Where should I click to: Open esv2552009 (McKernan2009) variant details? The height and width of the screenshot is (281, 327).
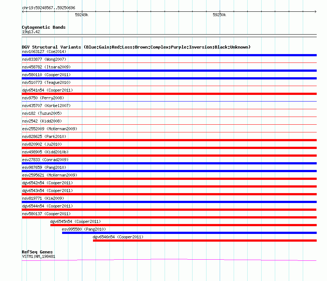pos(50,129)
